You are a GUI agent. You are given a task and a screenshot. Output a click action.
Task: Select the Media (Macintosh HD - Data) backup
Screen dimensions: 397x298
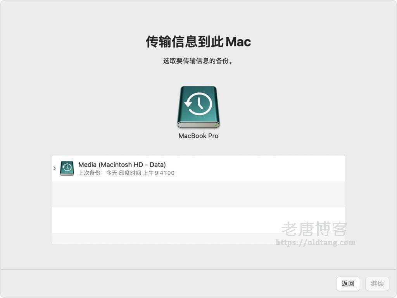[122, 165]
